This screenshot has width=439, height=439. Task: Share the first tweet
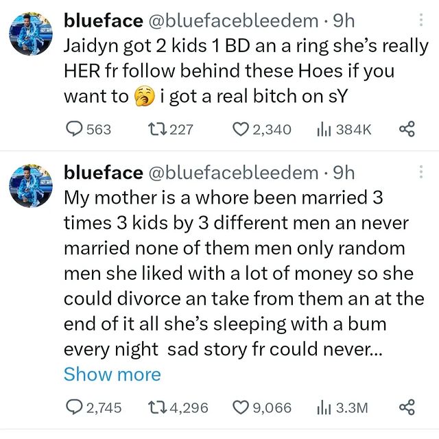407,129
